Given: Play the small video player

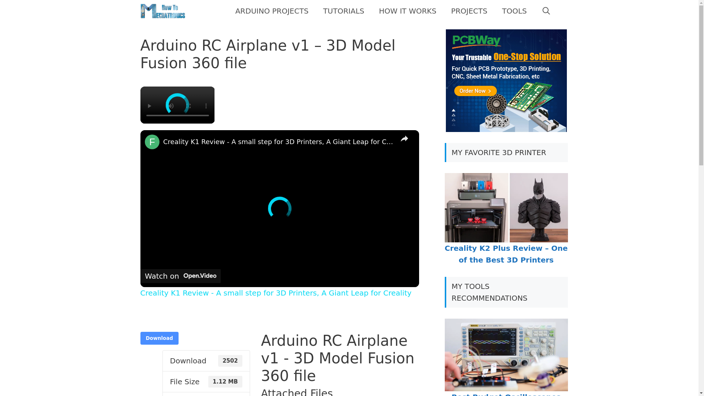Looking at the screenshot, I should click(x=149, y=106).
